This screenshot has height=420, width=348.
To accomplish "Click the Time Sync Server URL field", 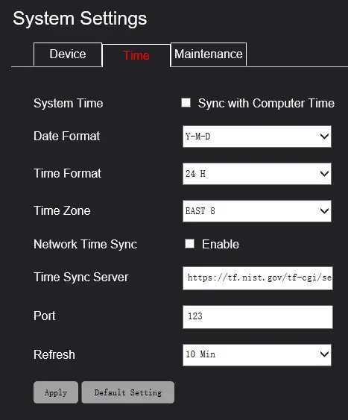I will (x=258, y=278).
